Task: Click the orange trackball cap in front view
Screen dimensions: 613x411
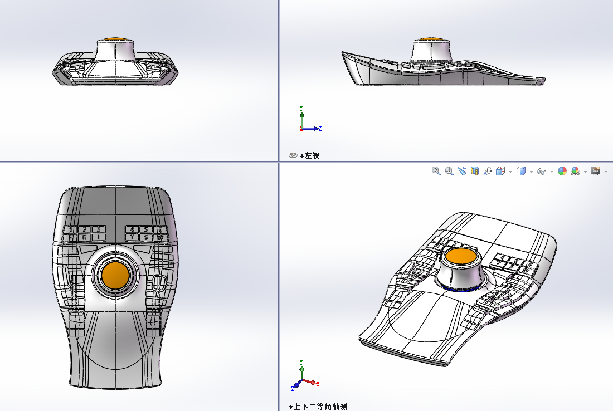Action: click(x=115, y=276)
